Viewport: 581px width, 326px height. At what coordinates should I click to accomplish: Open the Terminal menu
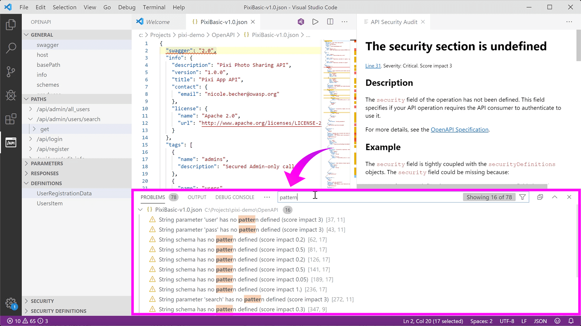154,7
